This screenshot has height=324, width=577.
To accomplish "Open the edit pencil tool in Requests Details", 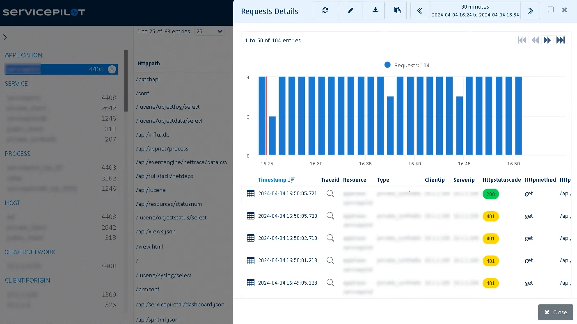I will 350,10.
